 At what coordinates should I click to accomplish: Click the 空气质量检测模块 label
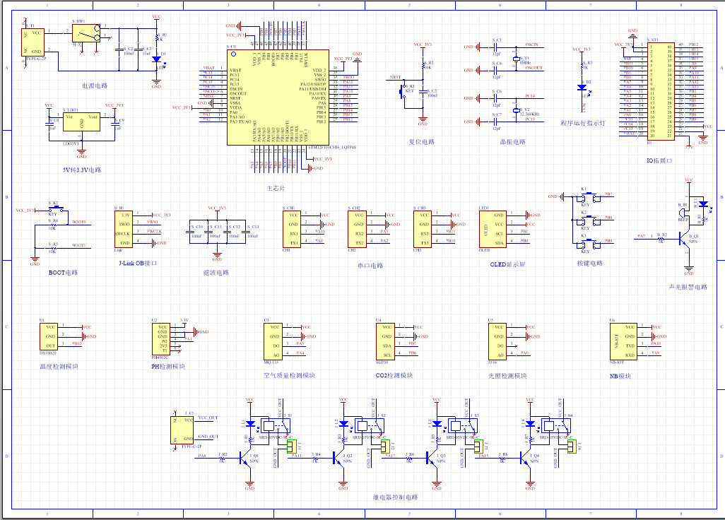click(x=290, y=375)
